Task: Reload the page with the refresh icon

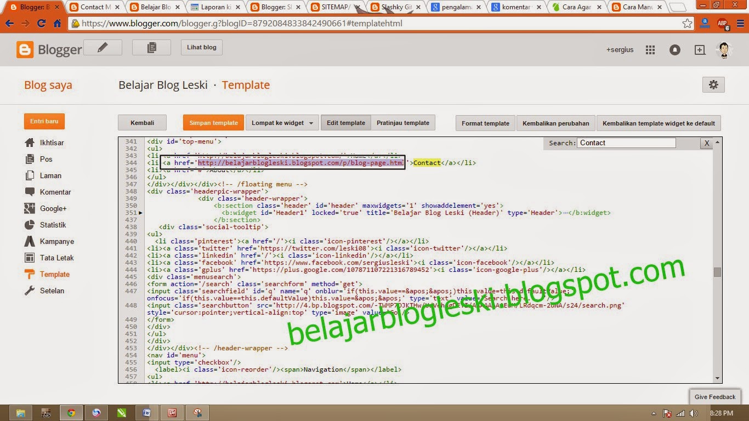Action: coord(41,24)
